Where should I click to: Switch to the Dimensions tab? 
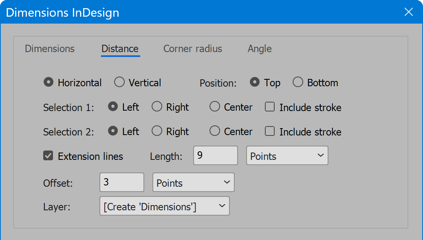[x=50, y=49]
